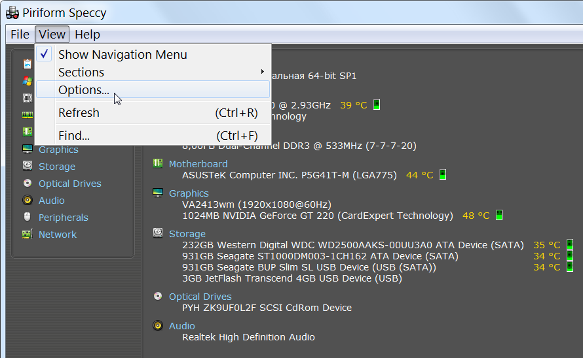Viewport: 583px width, 358px height.
Task: Click the Piriform Speccy title bar icon
Action: [x=12, y=12]
